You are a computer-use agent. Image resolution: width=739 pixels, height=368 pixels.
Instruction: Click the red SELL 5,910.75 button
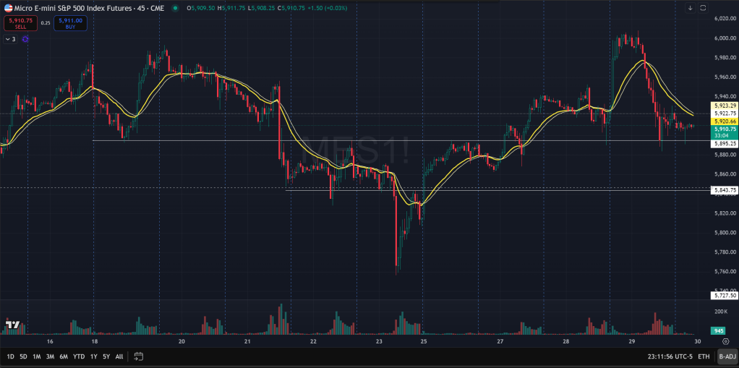coord(20,22)
